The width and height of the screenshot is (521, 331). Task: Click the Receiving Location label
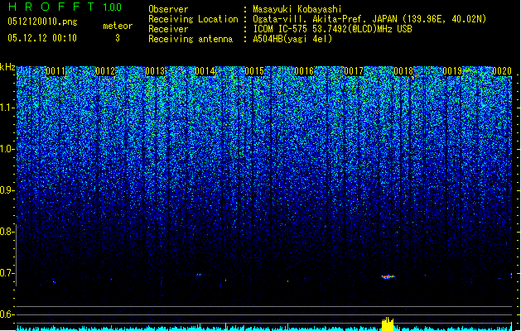click(193, 19)
